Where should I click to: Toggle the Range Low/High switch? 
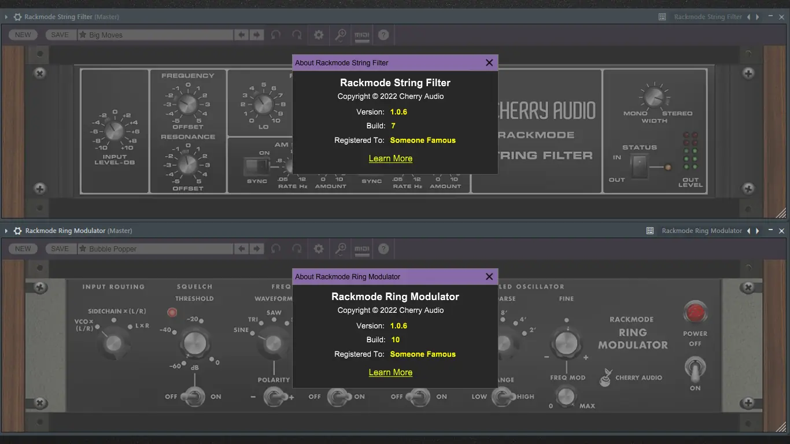(x=504, y=397)
